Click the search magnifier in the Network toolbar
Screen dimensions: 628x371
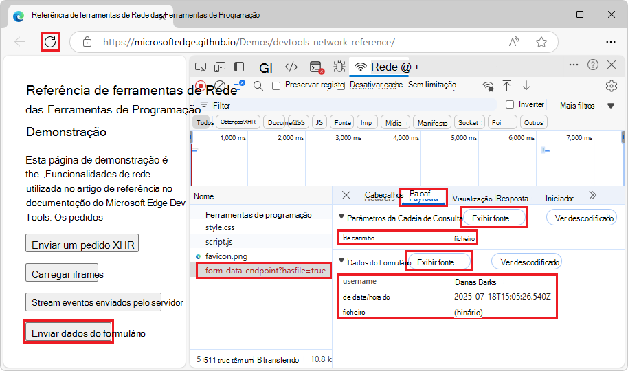click(x=258, y=86)
